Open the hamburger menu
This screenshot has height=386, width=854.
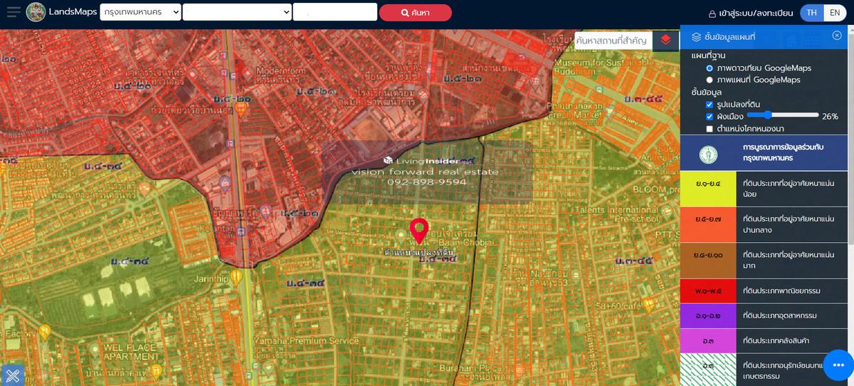pos(14,12)
